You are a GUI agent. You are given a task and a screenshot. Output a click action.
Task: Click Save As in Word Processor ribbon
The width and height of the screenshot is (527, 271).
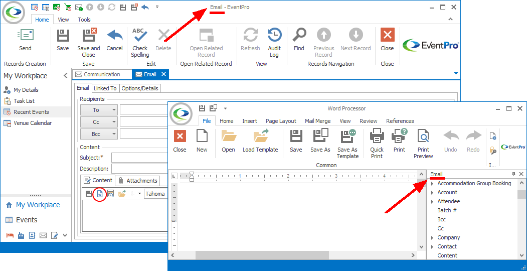pos(320,141)
